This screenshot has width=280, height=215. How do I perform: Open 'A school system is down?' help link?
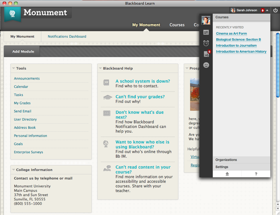point(143,81)
